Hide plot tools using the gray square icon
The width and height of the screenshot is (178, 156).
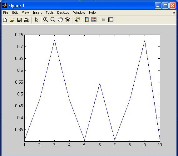click(x=104, y=20)
